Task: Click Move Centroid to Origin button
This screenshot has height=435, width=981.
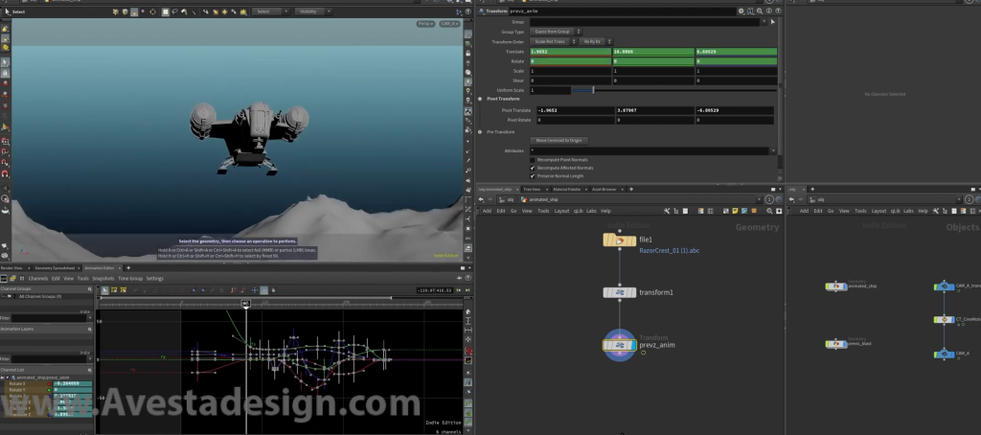Action: click(559, 140)
